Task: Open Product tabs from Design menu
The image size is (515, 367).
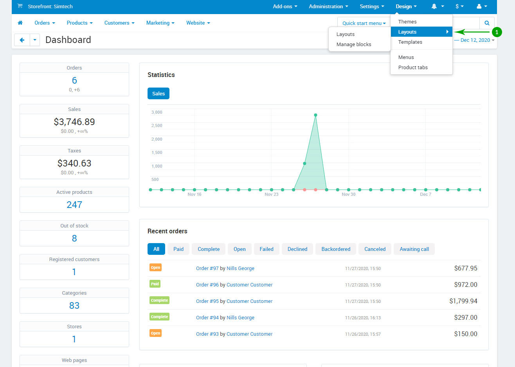Action: (413, 68)
